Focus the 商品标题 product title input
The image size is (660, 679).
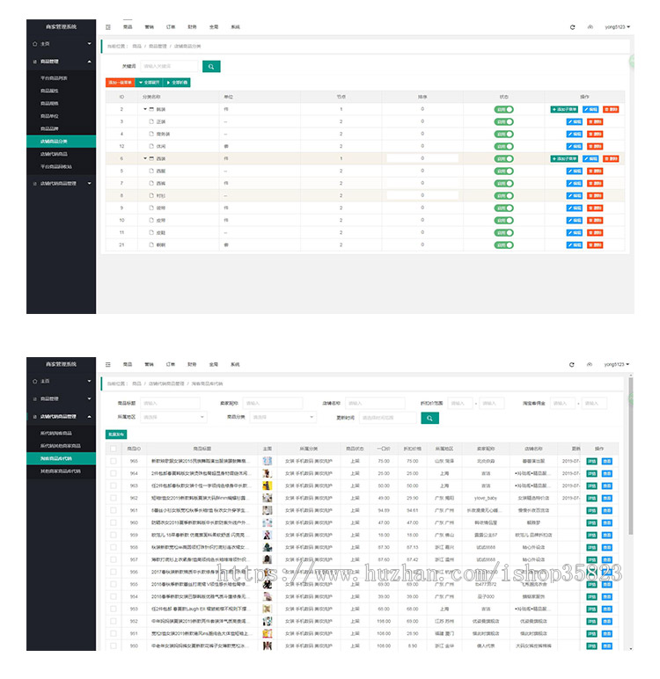[171, 403]
